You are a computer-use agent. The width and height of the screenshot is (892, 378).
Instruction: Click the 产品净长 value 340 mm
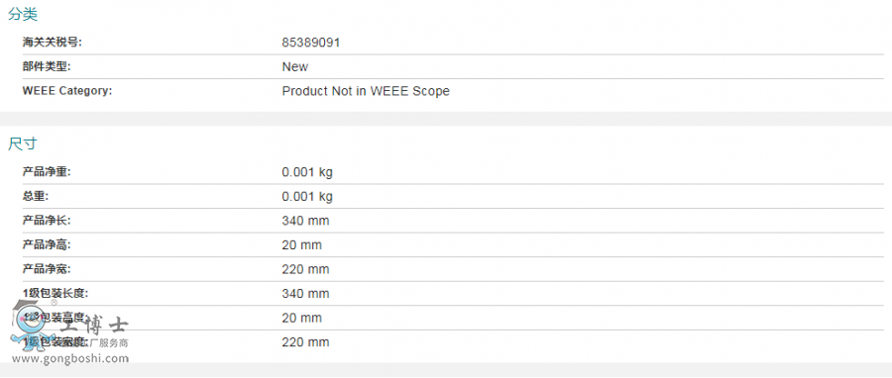[305, 221]
